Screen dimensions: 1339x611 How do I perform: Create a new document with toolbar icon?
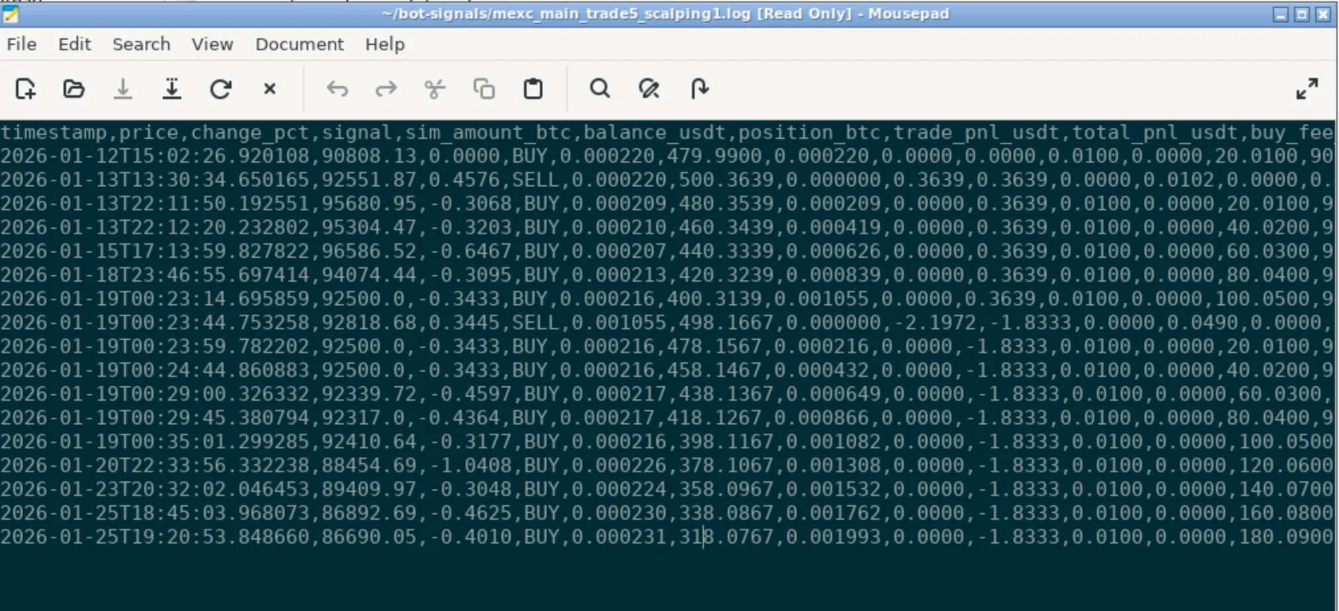pos(25,89)
